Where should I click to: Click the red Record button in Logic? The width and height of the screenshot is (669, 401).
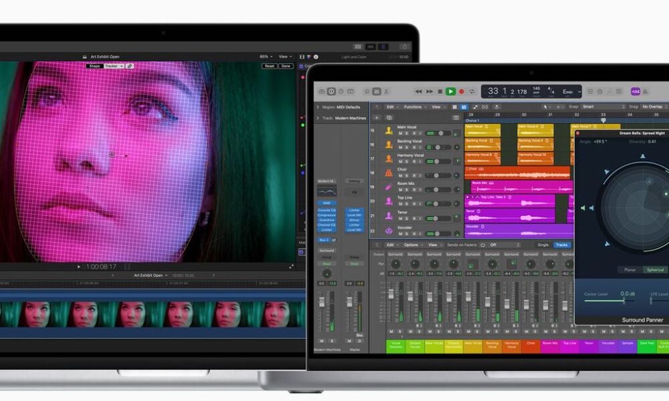click(x=461, y=92)
